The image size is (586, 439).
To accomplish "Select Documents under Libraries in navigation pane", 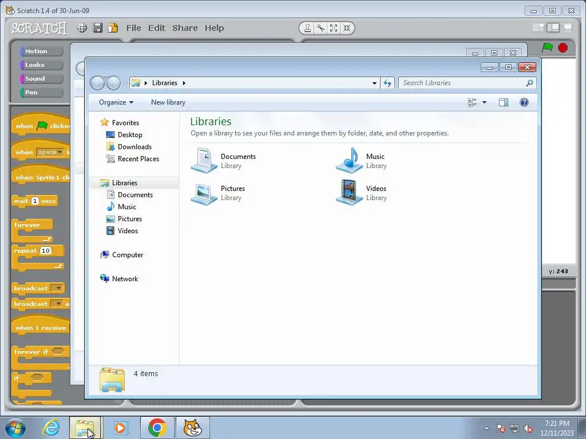I will tap(135, 195).
